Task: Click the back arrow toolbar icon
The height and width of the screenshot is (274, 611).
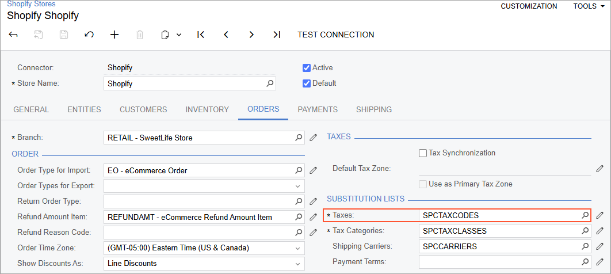Action: 13,35
